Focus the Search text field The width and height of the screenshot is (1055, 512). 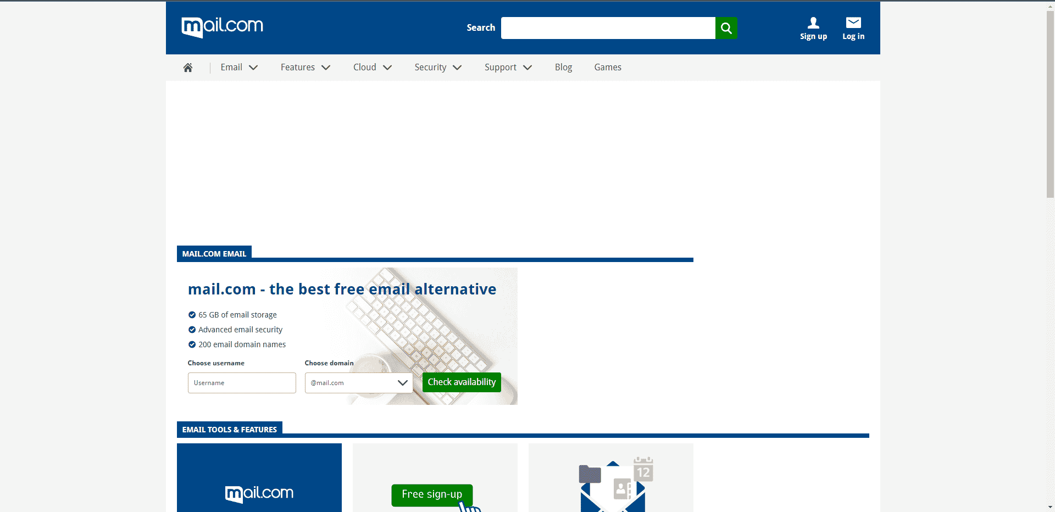click(608, 28)
